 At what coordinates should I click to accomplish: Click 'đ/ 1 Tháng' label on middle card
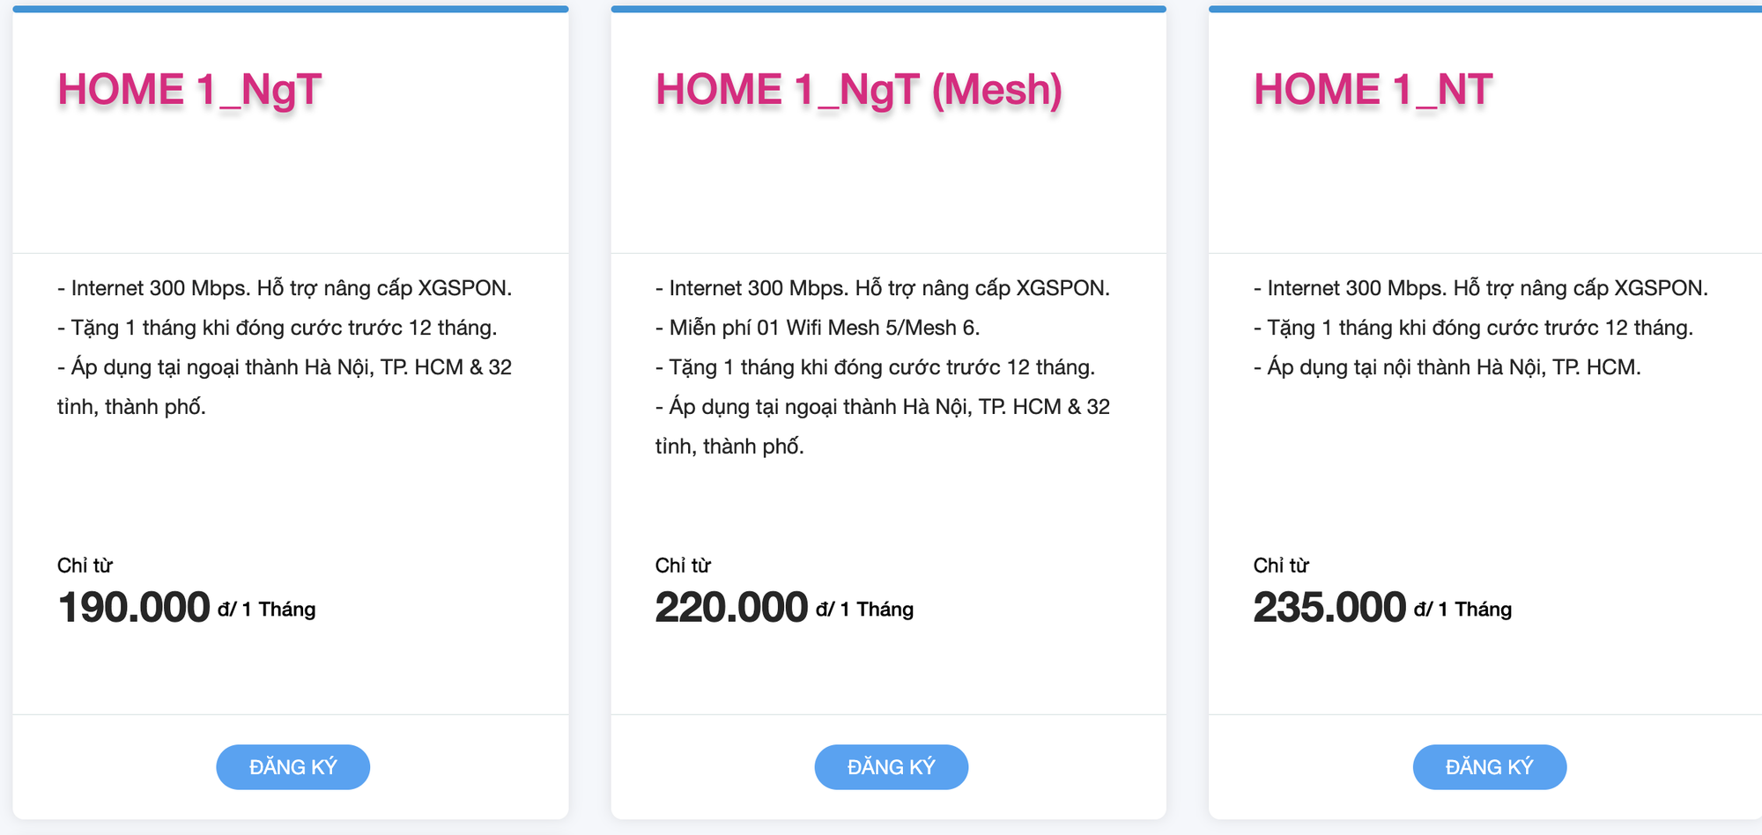tap(865, 609)
